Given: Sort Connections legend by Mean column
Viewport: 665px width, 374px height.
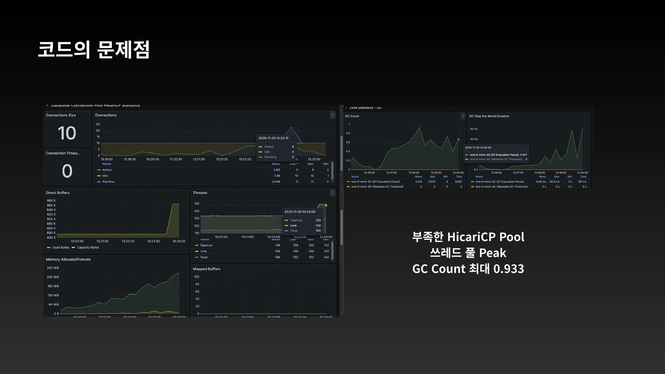Looking at the screenshot, I should point(276,164).
